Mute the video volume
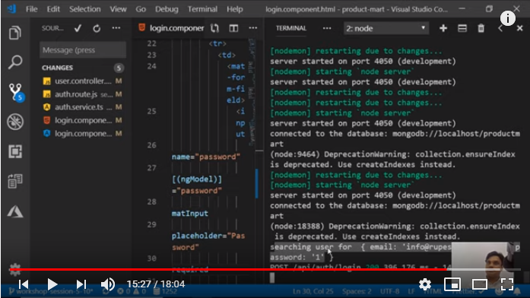This screenshot has height=298, width=530. pyautogui.click(x=108, y=284)
